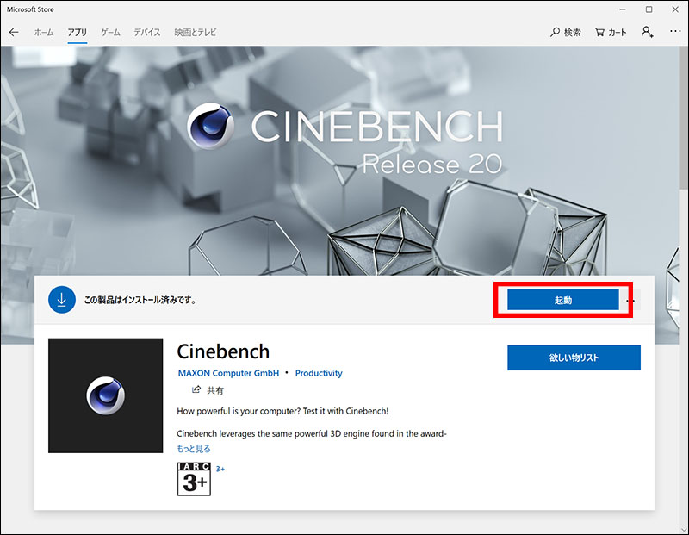Viewport: 689px width, 535px height.
Task: Open the ホーム tab
Action: pyautogui.click(x=44, y=32)
